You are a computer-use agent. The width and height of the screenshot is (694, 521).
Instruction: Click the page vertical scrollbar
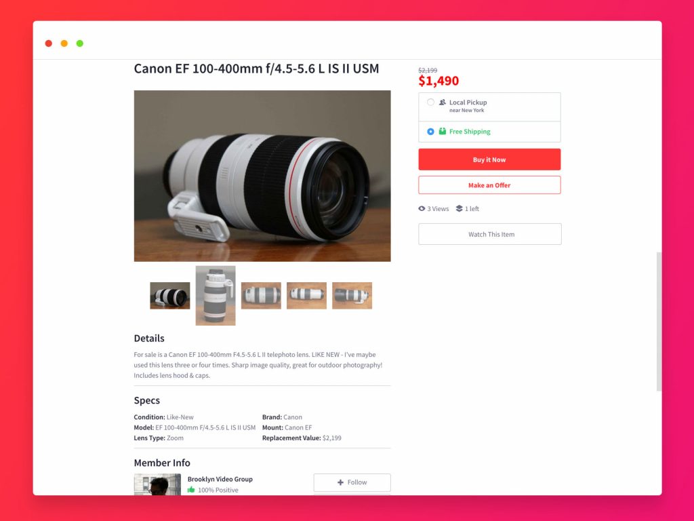coord(659,322)
